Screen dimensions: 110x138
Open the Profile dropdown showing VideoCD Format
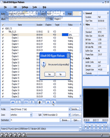tap(70, 109)
